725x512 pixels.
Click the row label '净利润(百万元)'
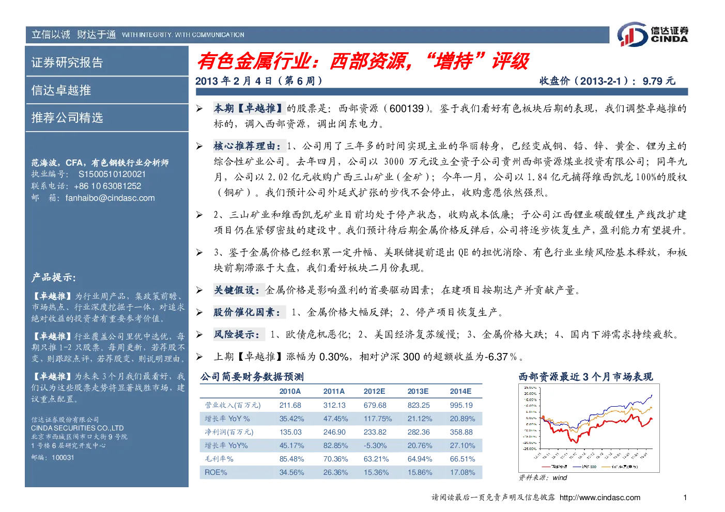coord(229,432)
